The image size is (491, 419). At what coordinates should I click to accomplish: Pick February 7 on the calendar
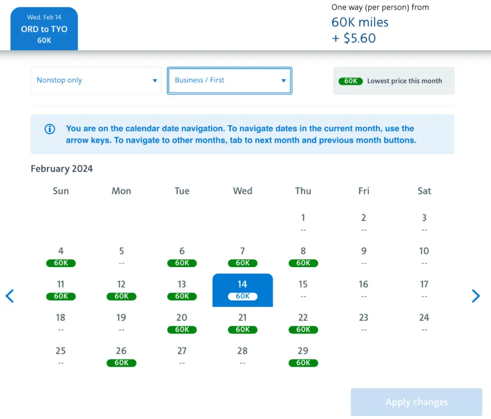(242, 256)
